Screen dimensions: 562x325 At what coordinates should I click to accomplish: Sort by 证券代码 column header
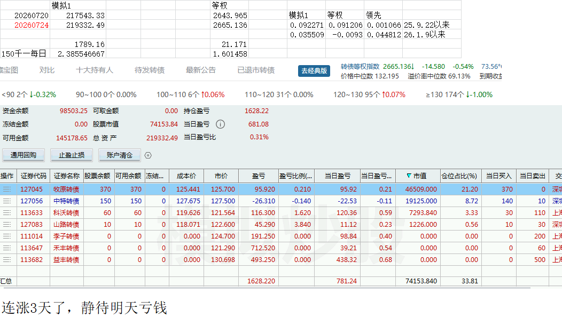click(x=33, y=176)
